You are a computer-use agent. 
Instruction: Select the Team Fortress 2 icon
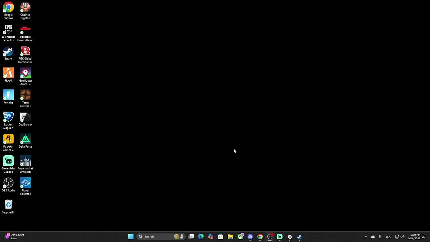(25, 98)
